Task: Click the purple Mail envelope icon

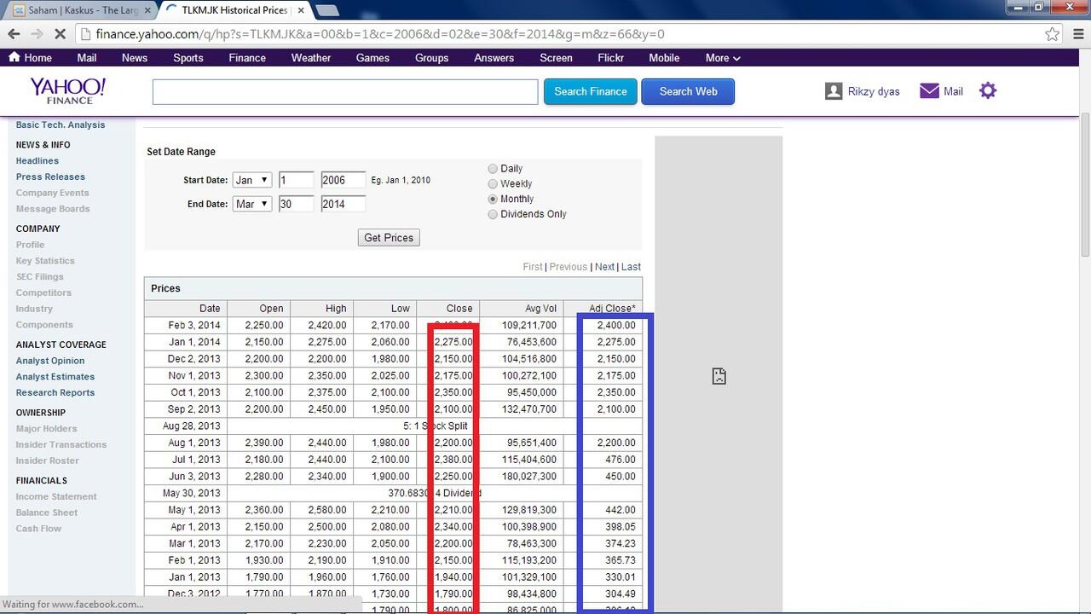Action: point(929,90)
